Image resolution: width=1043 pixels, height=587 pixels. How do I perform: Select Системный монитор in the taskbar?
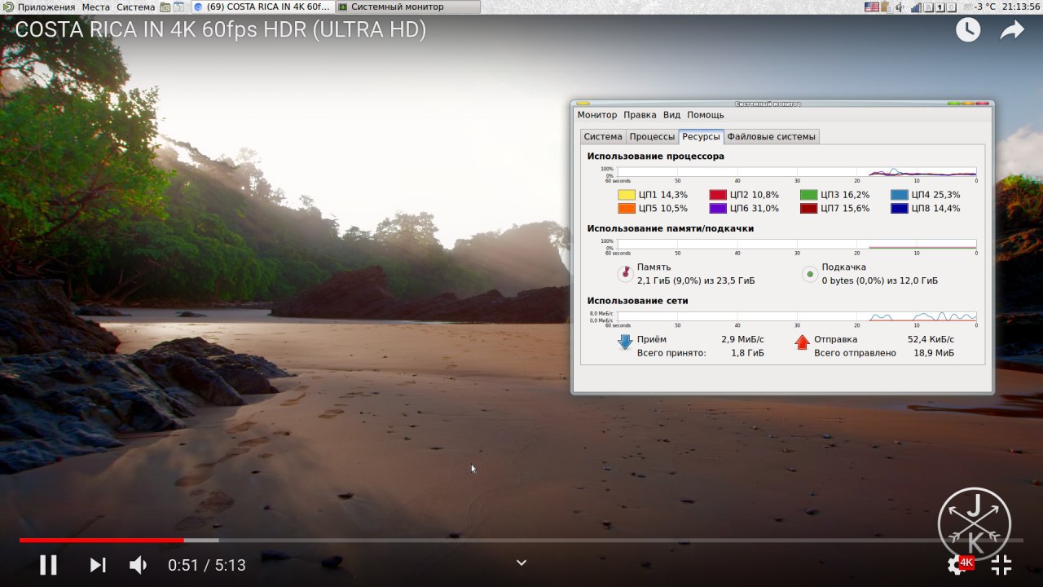(408, 7)
